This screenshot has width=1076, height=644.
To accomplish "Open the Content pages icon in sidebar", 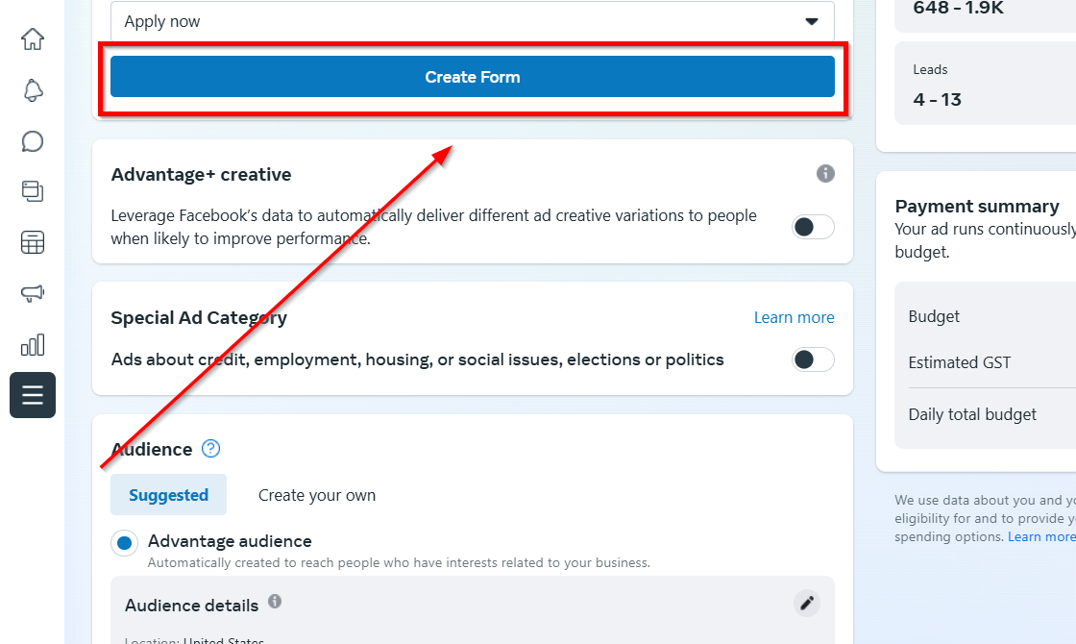I will 33,191.
